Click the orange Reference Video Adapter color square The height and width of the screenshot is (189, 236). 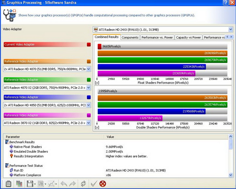tap(89, 61)
